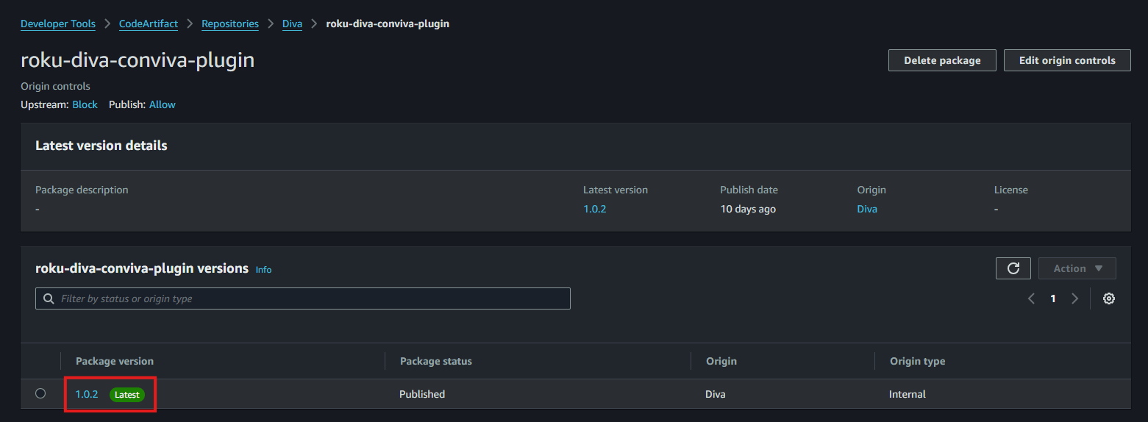Click the Upstream Block link
The width and height of the screenshot is (1148, 422).
click(x=85, y=104)
